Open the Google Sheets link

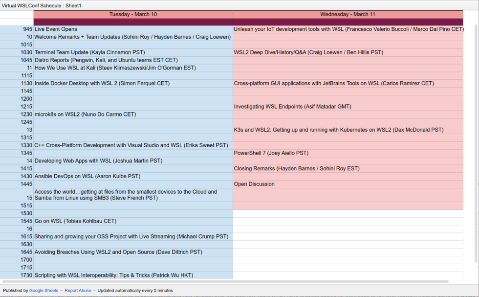point(44,291)
